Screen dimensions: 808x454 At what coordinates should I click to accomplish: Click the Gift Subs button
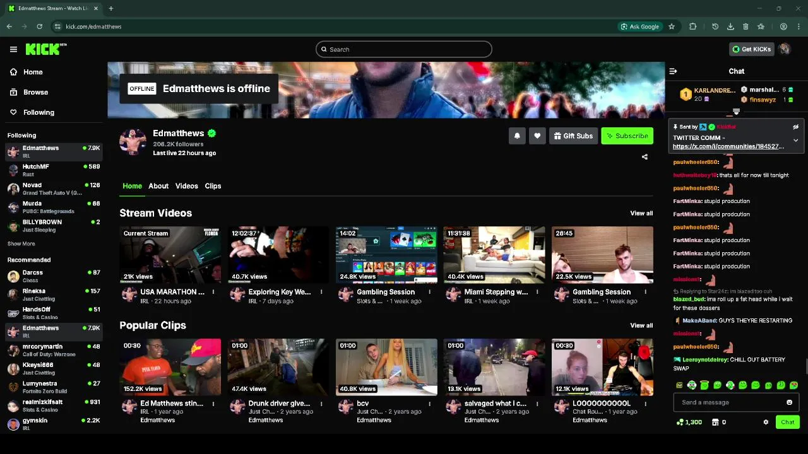[573, 136]
